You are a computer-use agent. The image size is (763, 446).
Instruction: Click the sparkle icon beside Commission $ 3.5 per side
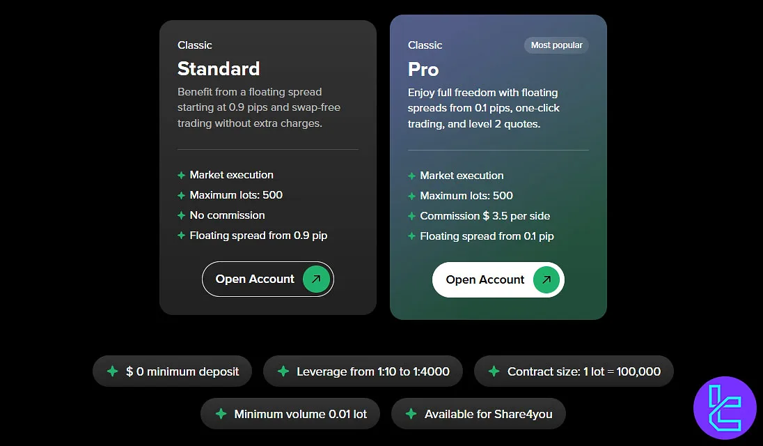(411, 216)
